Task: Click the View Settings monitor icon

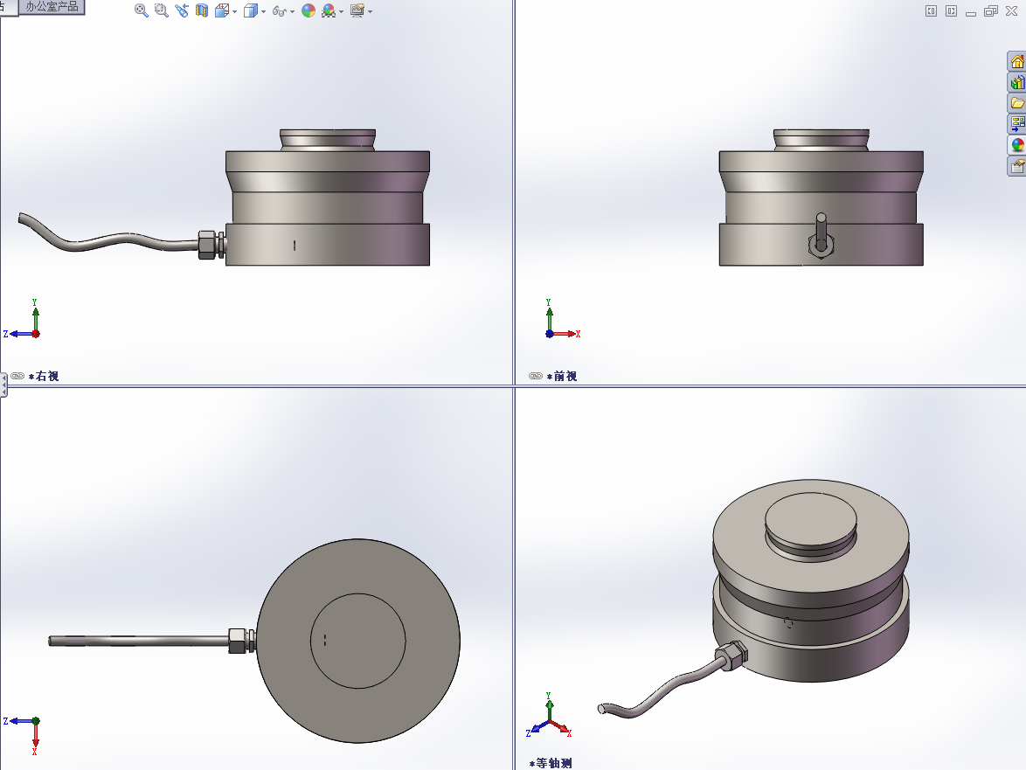Action: click(357, 10)
